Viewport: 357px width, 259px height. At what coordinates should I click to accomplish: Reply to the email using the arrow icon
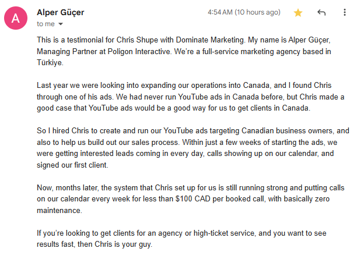pyautogui.click(x=321, y=12)
